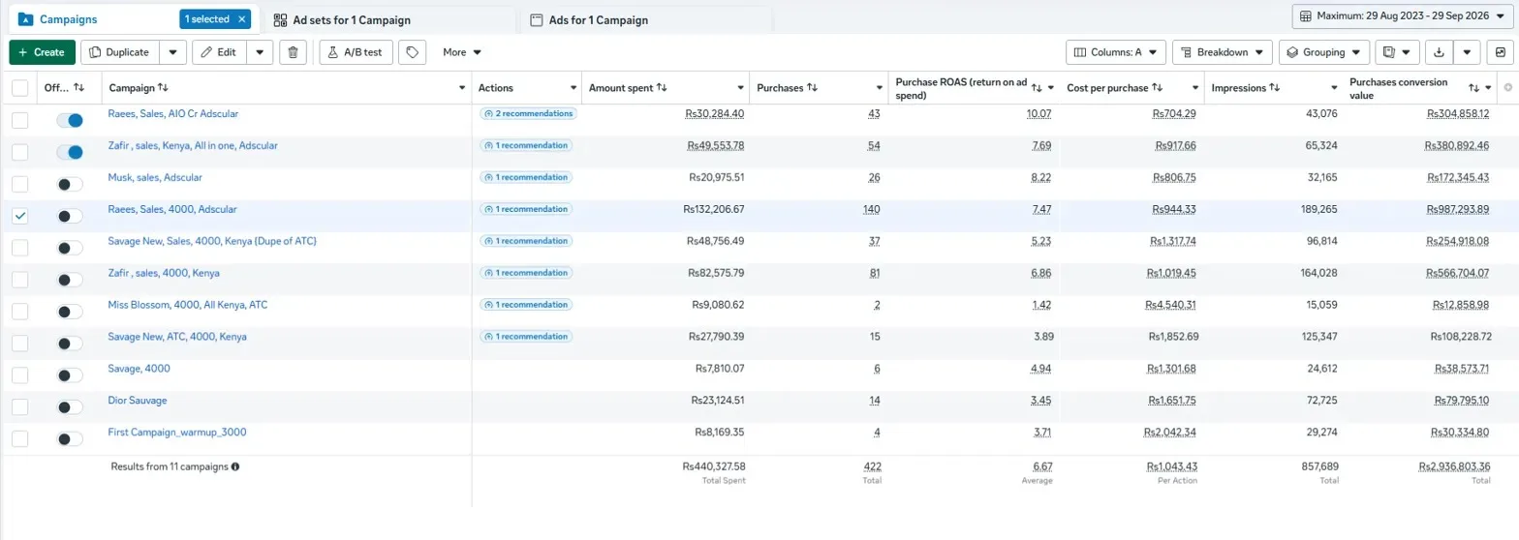Sort by Campaign name arrows icon
Image resolution: width=1519 pixels, height=540 pixels.
tap(163, 88)
